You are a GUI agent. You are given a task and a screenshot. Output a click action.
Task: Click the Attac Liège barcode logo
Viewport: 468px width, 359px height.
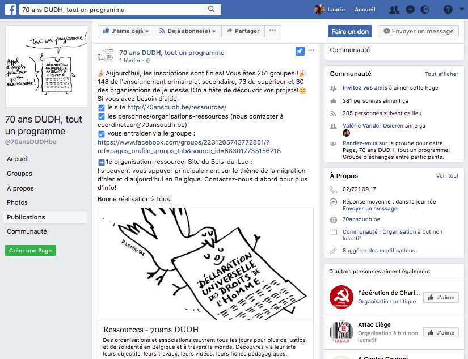341,332
